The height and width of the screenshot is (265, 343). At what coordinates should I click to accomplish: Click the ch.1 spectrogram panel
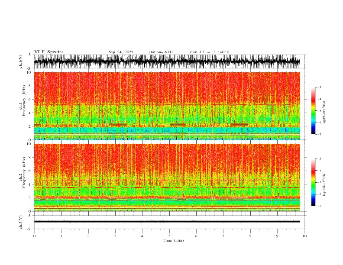click(167, 106)
